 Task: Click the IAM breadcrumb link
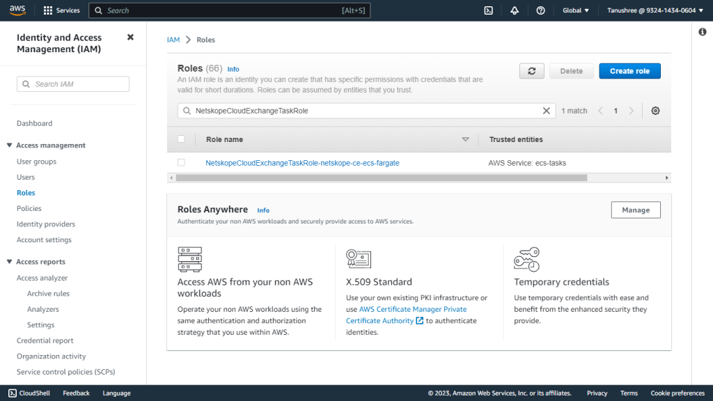173,40
